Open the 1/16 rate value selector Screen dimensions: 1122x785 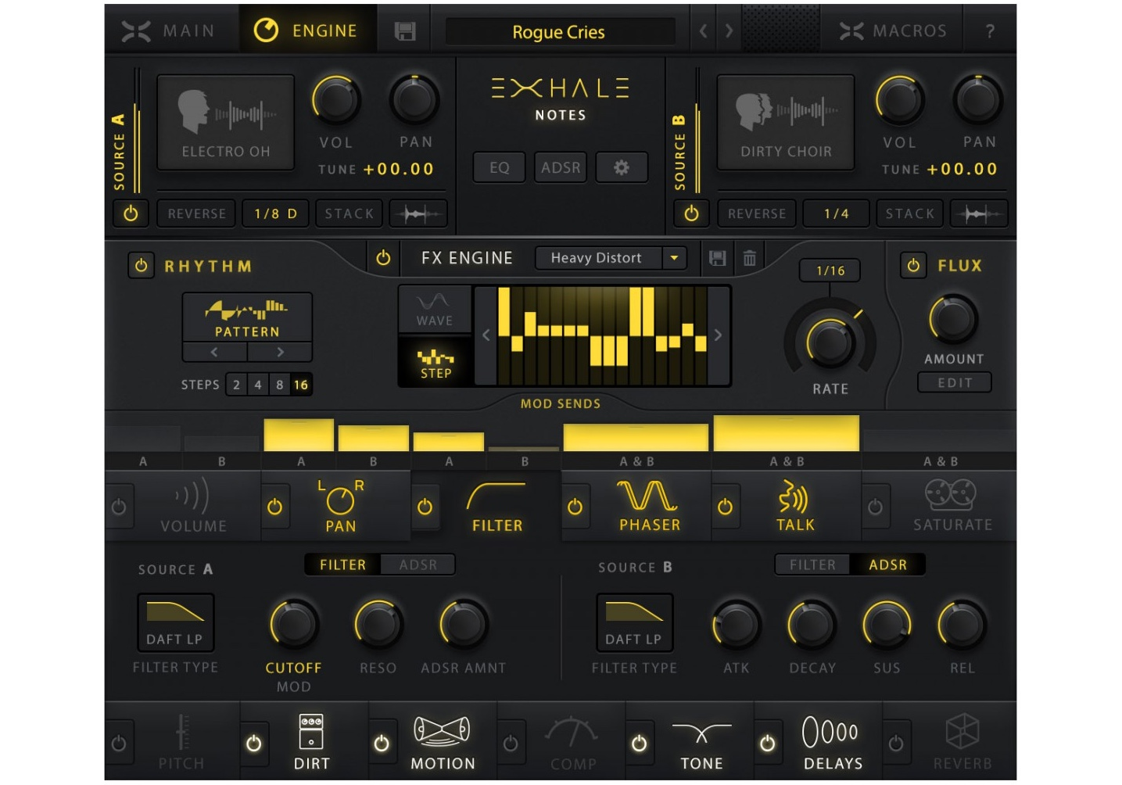(830, 271)
